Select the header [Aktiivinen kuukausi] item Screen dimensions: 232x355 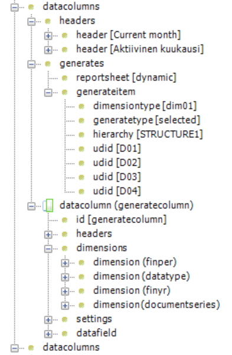pyautogui.click(x=140, y=49)
